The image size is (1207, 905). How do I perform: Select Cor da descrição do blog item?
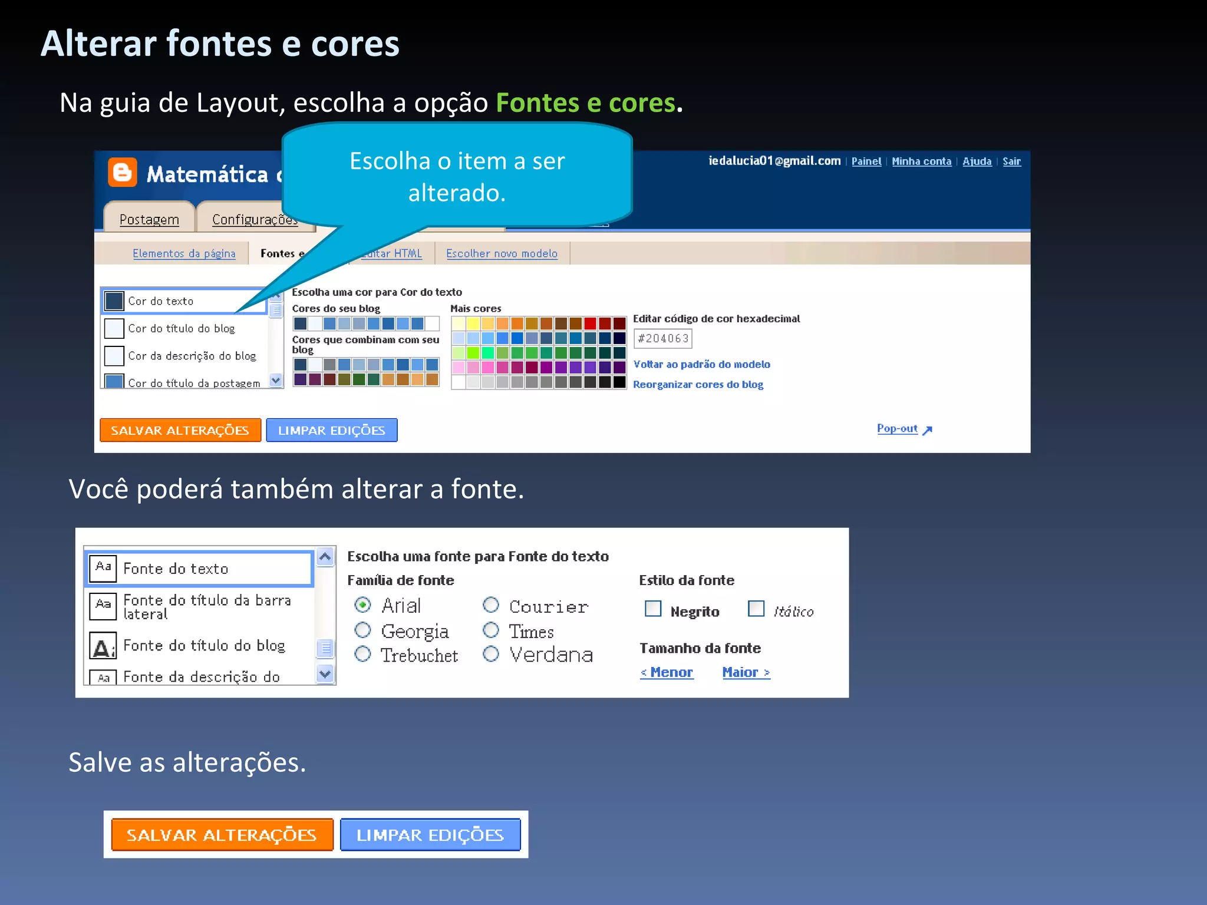tap(184, 356)
